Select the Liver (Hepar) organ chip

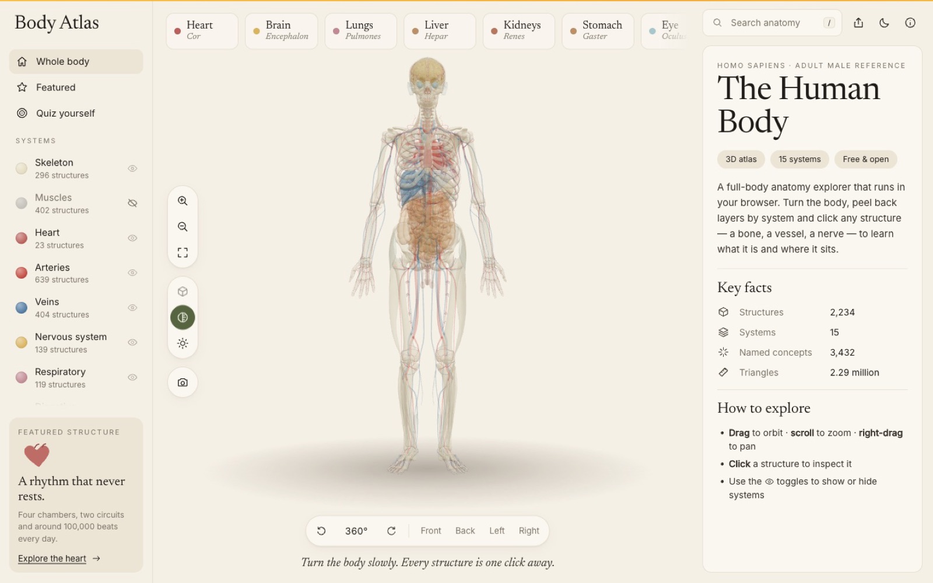coord(440,30)
